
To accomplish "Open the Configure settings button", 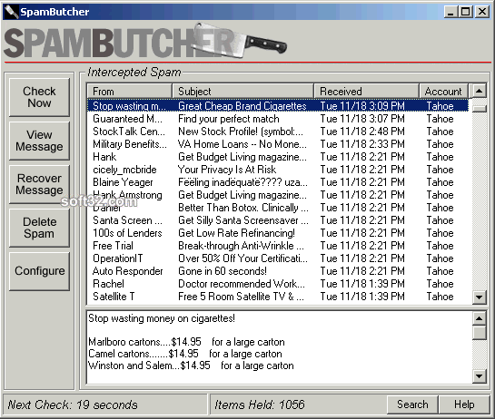I will 39,271.
